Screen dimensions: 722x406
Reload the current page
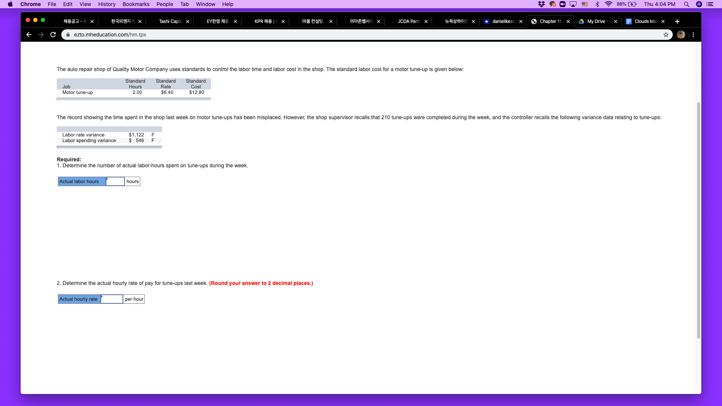tap(53, 35)
